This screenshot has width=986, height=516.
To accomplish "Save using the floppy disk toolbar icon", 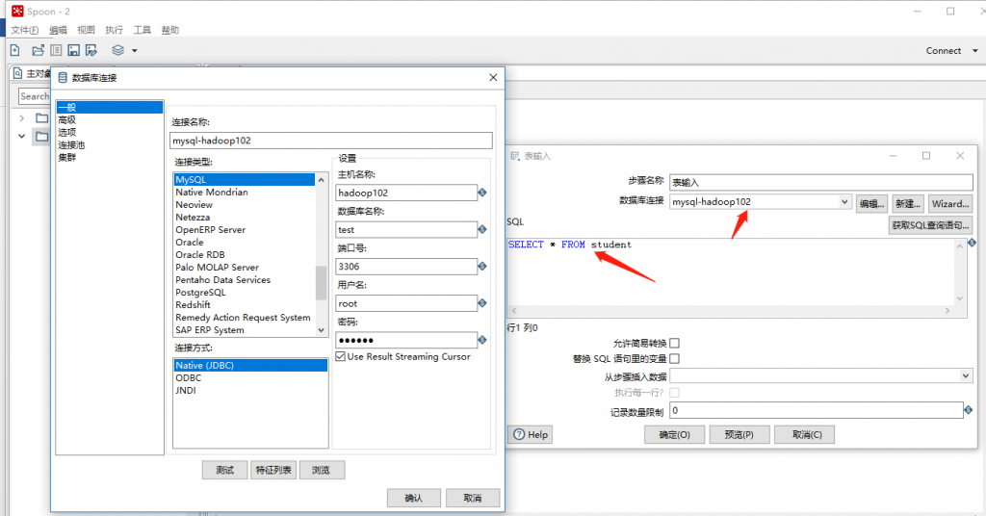I will 73,50.
